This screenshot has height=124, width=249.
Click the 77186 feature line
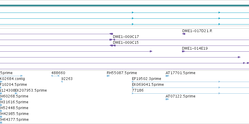point(190,93)
